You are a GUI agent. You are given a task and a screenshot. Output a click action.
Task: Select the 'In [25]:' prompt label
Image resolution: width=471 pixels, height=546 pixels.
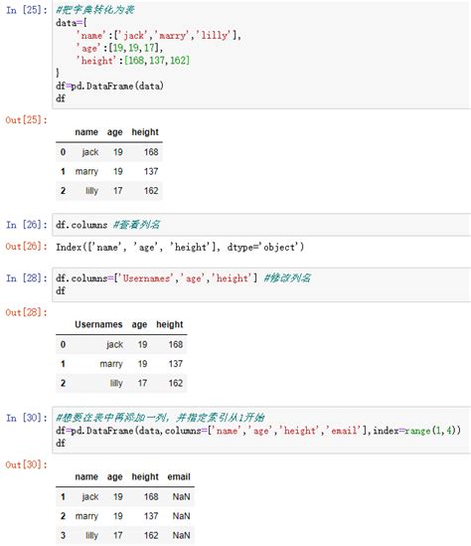click(x=27, y=10)
